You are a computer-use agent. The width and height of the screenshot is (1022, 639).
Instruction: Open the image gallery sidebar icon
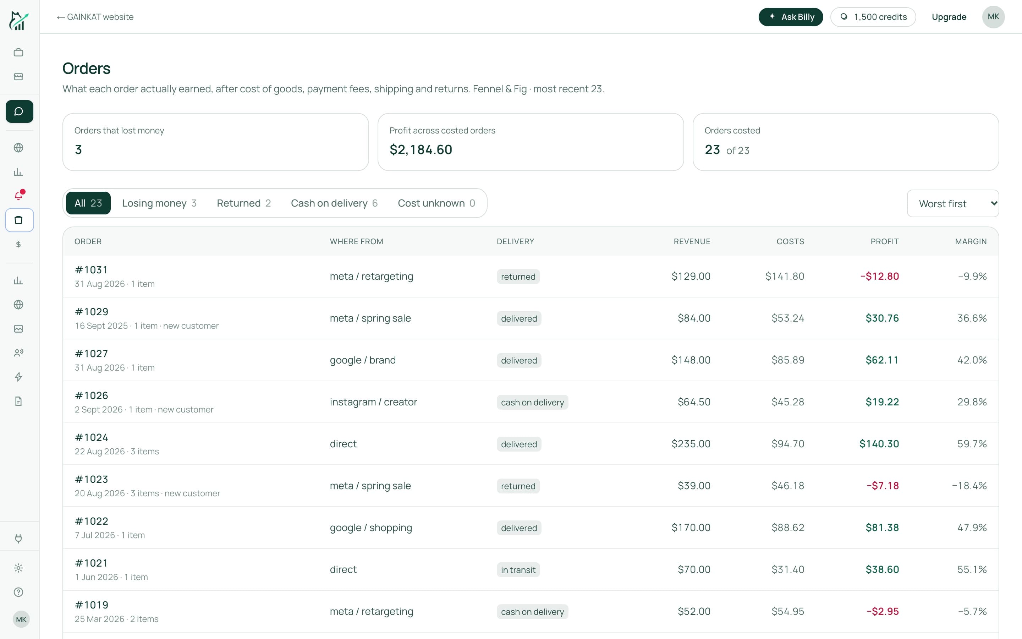pyautogui.click(x=18, y=329)
